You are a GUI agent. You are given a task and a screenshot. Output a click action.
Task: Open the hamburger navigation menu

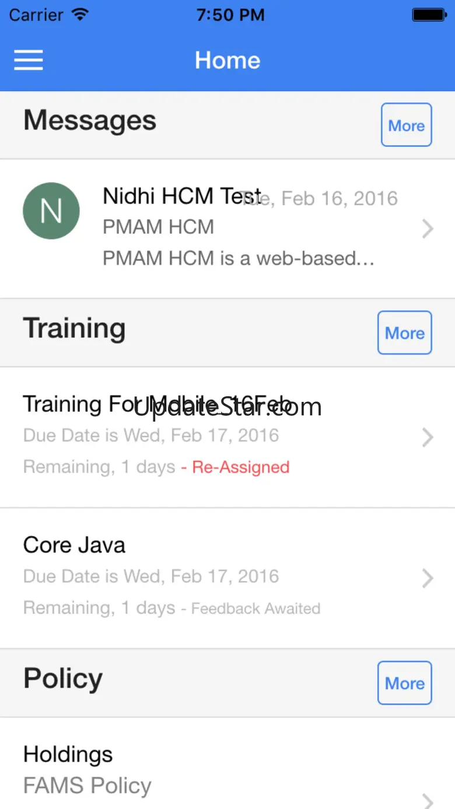coord(29,60)
